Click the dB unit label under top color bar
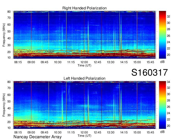173x140 pixels. coord(162,62)
